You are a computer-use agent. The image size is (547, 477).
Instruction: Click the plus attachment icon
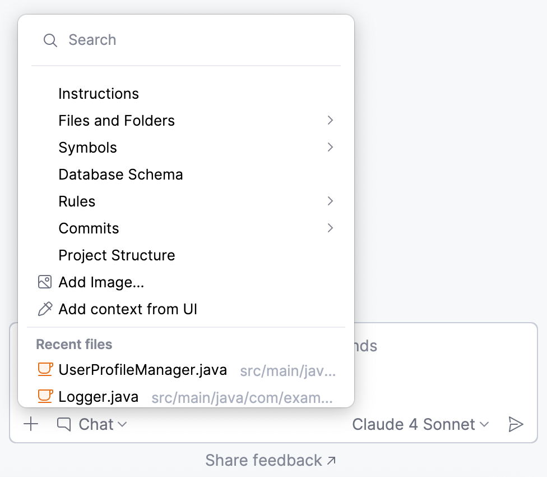click(31, 424)
